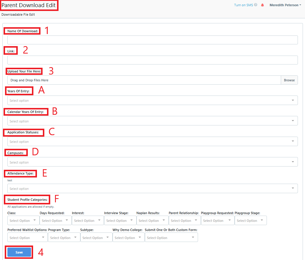Click the Browse button for file upload
The image size is (305, 260).
[x=289, y=80]
